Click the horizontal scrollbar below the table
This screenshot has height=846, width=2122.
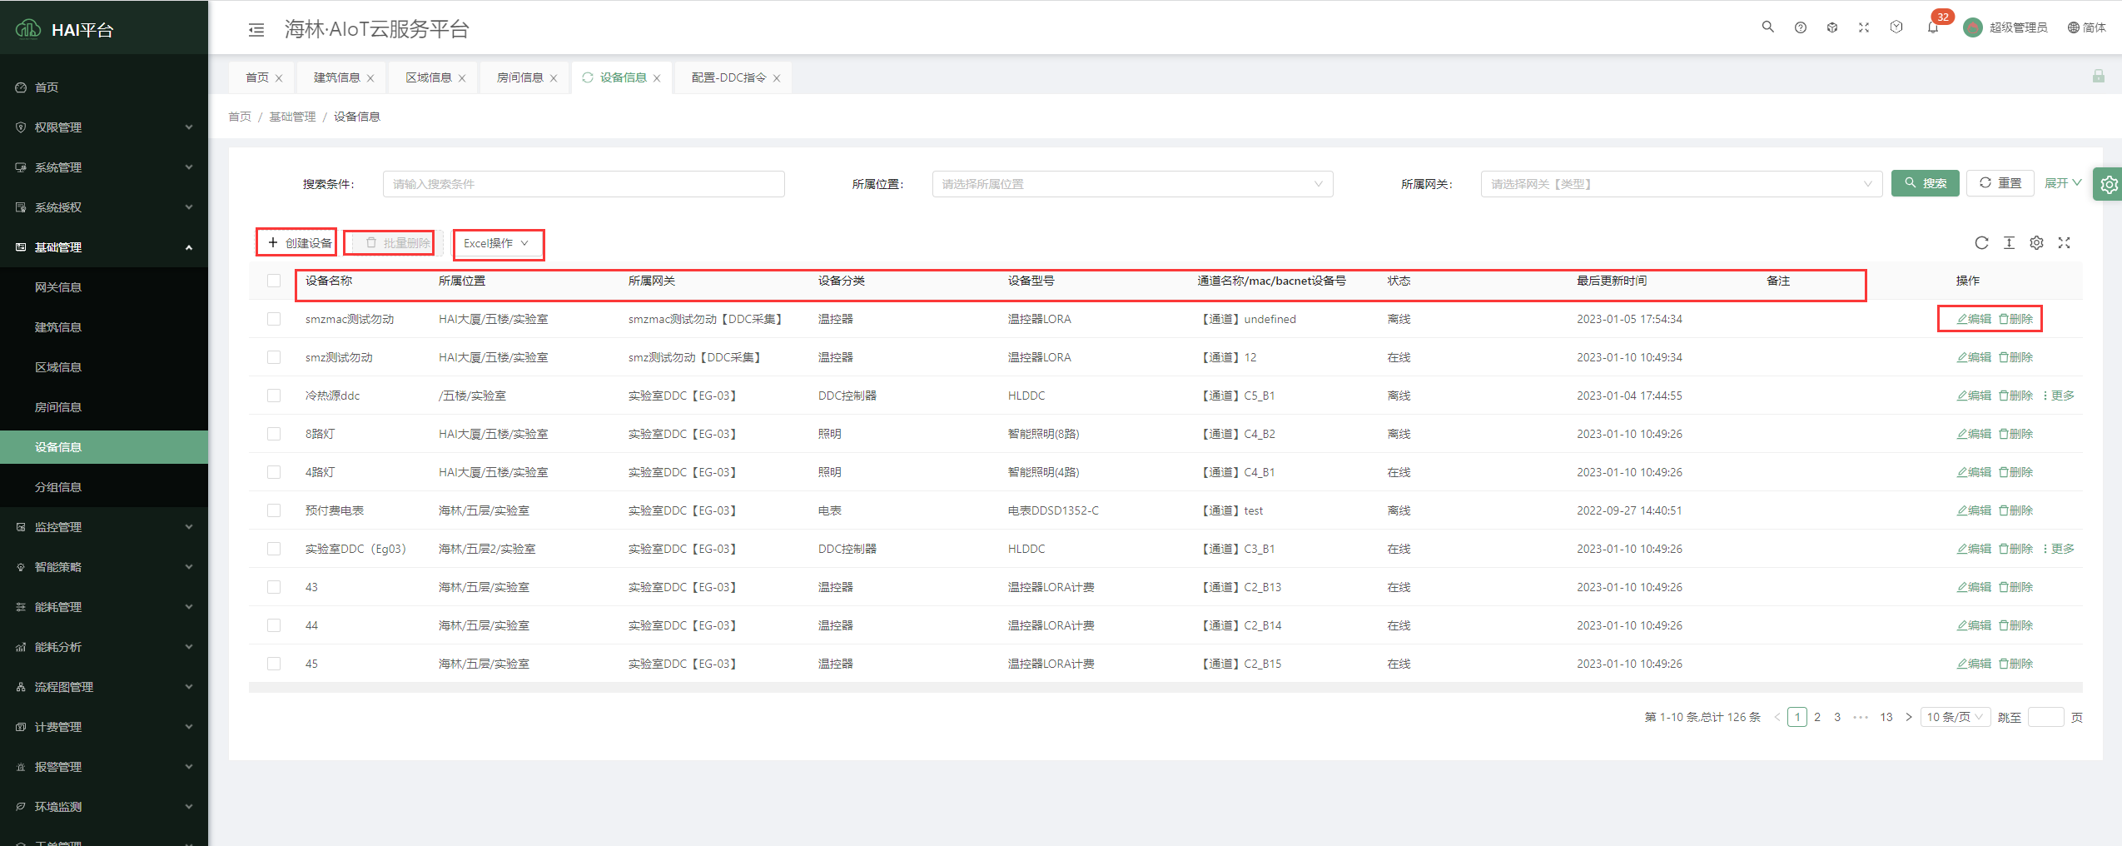pos(1165,688)
